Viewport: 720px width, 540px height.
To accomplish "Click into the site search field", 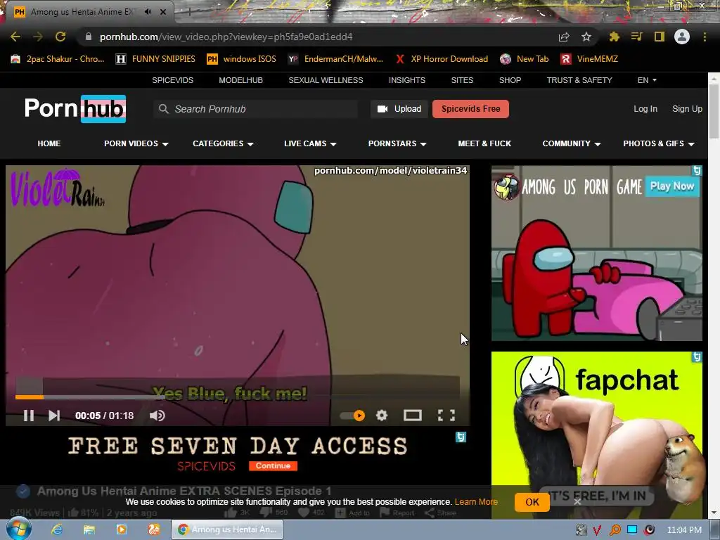I will (256, 109).
